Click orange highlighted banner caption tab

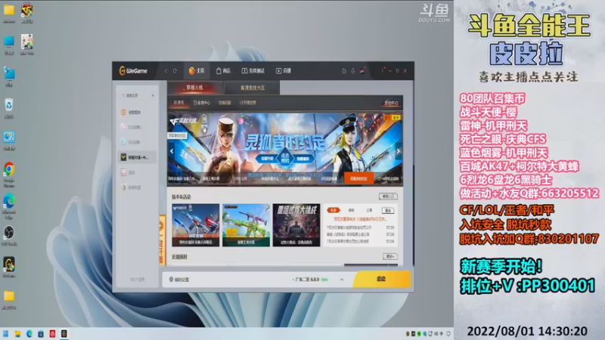coord(358,178)
